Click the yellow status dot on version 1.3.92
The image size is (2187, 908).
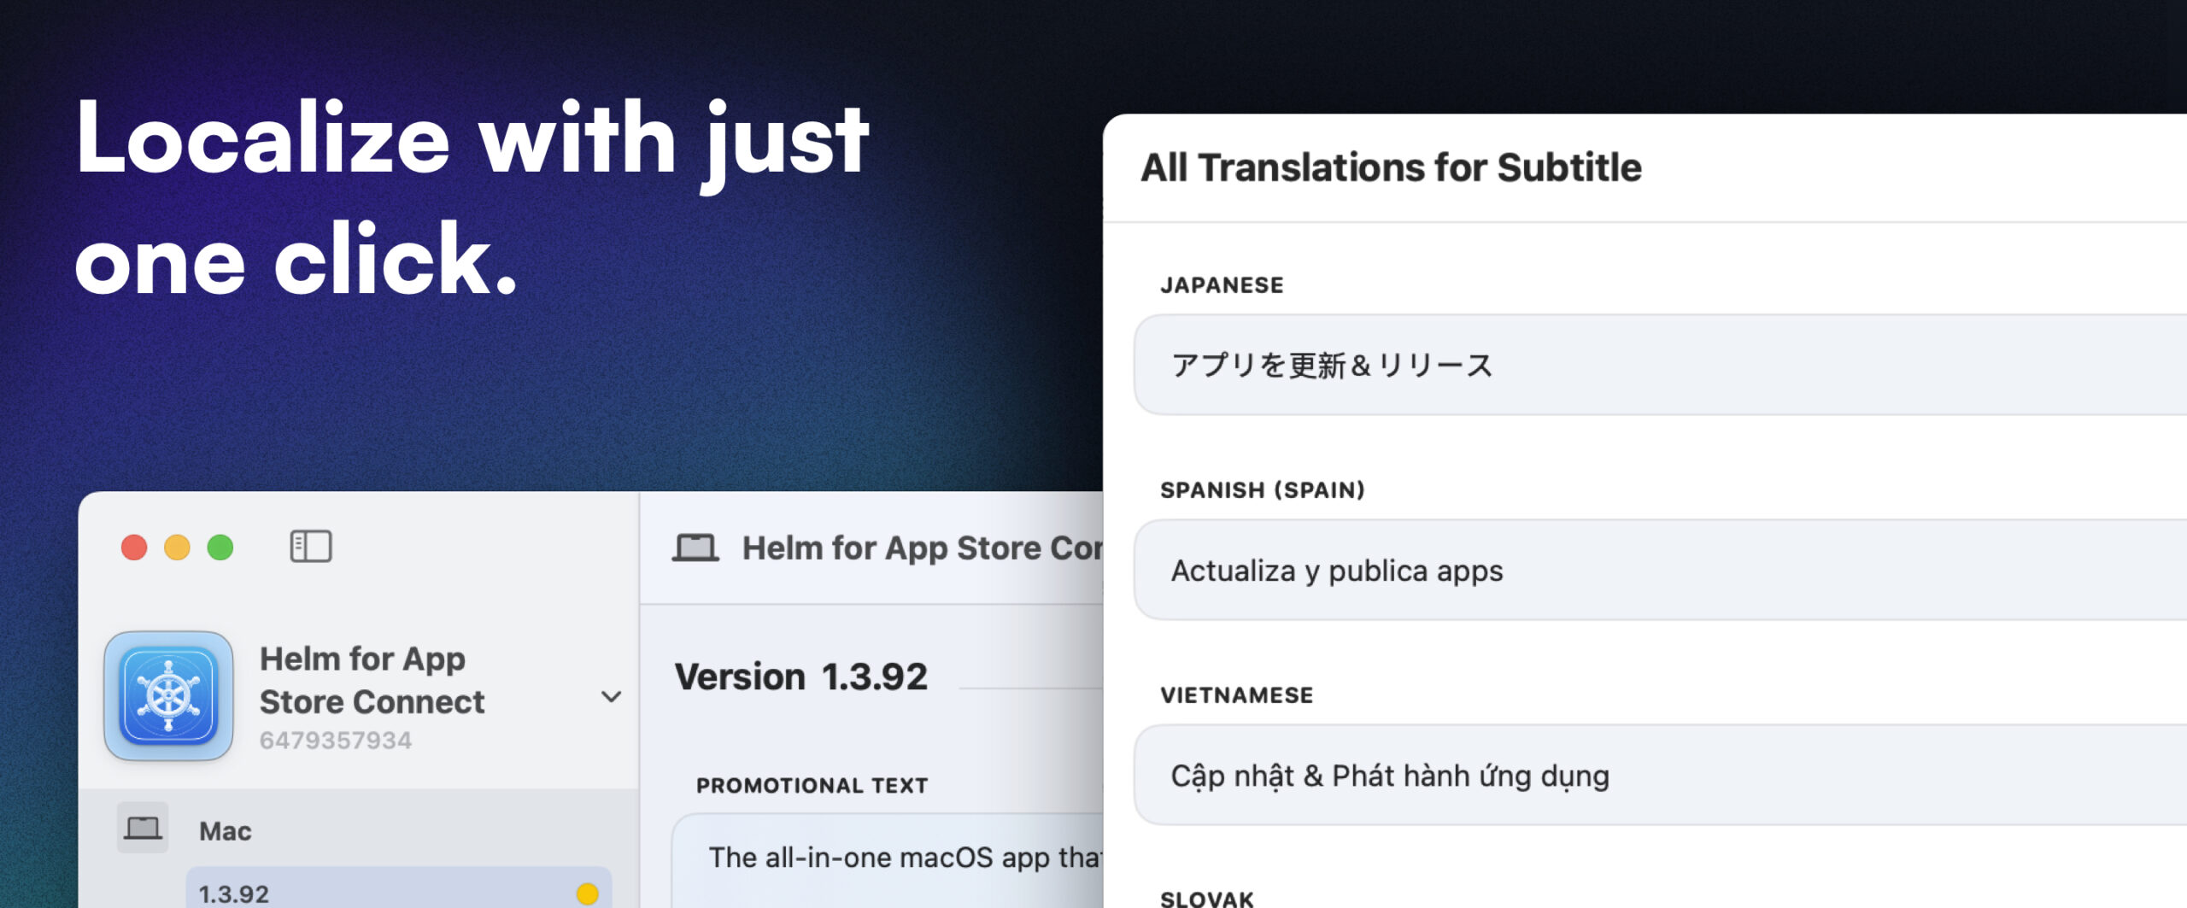(587, 893)
